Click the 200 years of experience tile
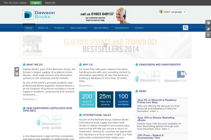Screen dimensions: 211x140 [87, 99]
